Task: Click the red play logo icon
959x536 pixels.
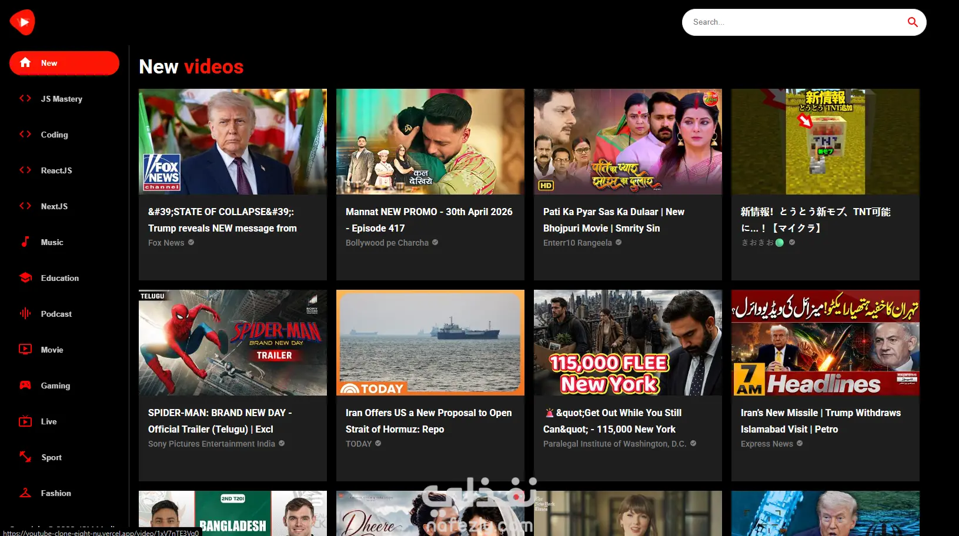Action: [22, 22]
